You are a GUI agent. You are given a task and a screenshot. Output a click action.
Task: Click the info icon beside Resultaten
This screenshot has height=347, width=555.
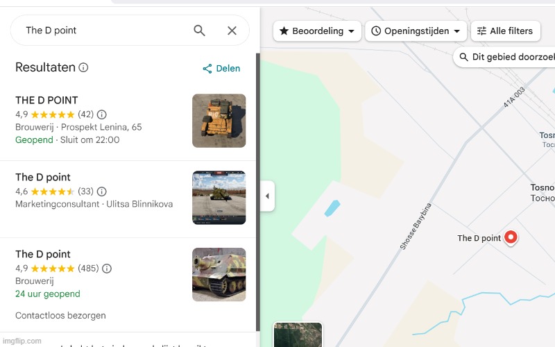coord(83,68)
